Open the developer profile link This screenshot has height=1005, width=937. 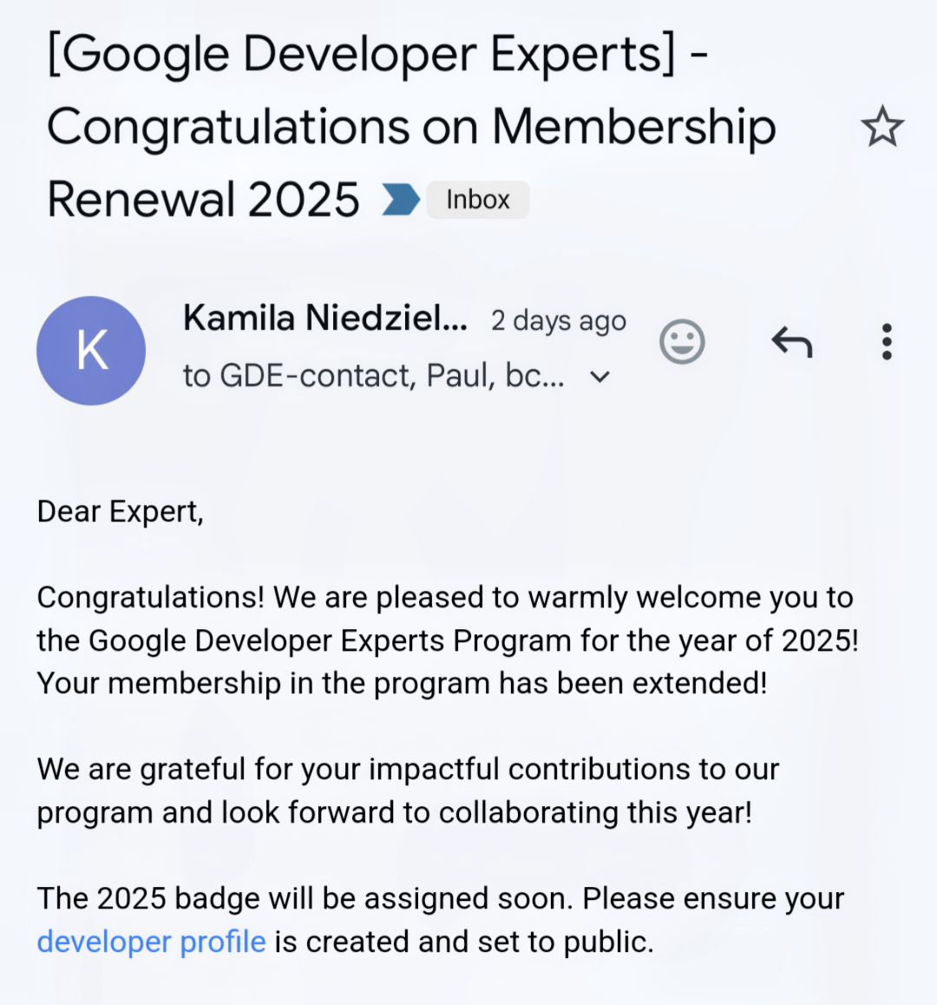(151, 942)
